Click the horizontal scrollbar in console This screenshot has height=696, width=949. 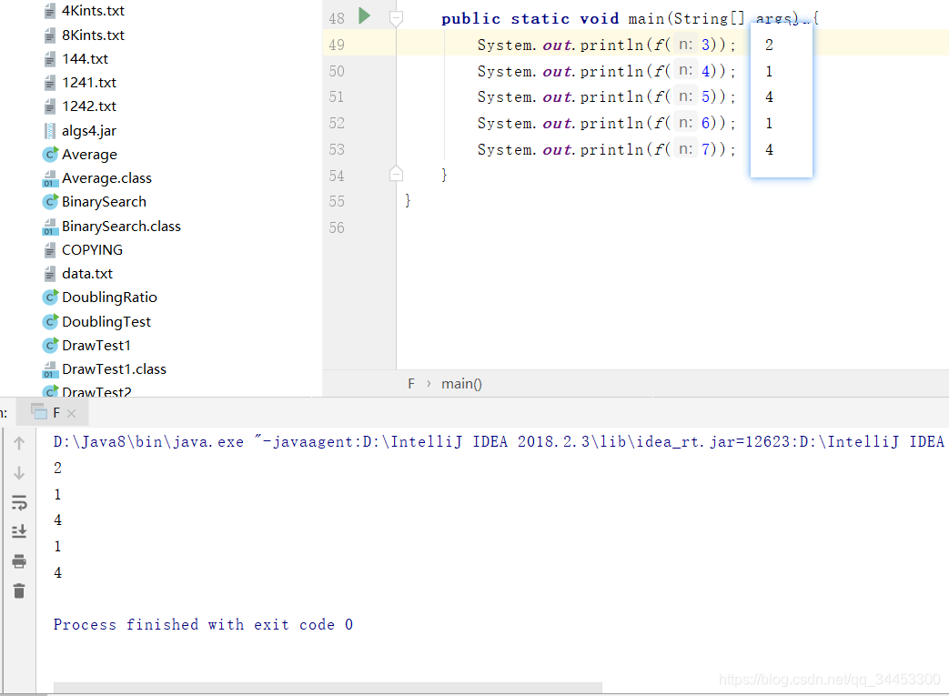click(x=328, y=688)
